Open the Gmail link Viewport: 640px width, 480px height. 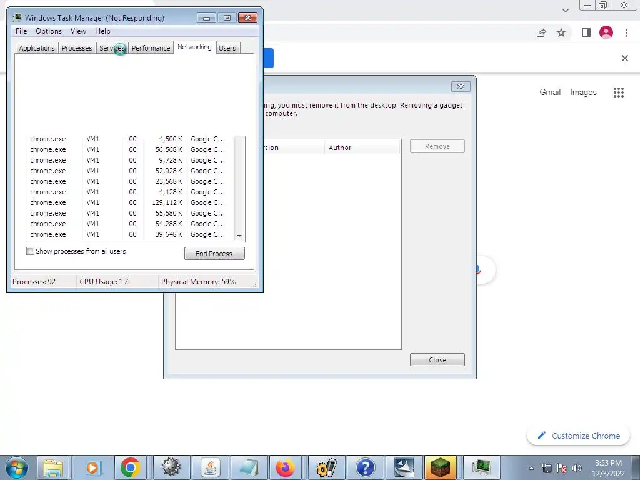[550, 92]
